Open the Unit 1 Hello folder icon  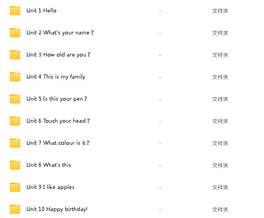15,11
